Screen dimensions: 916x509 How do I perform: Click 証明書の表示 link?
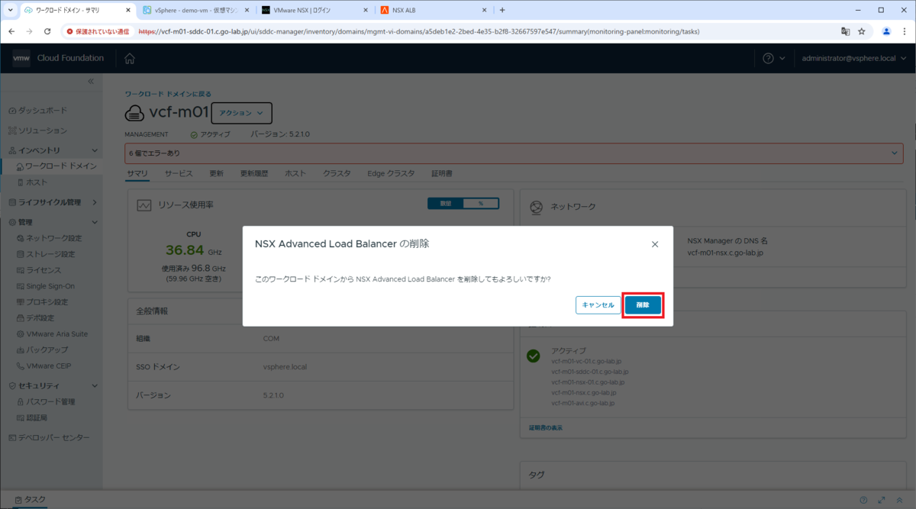(546, 427)
